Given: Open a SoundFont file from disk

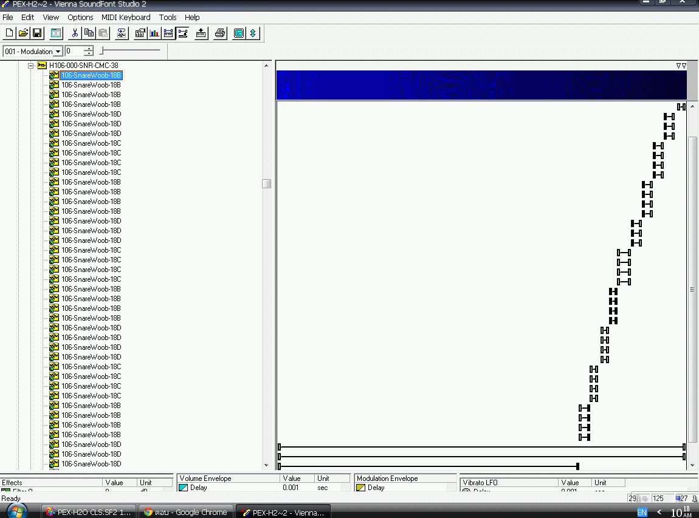Looking at the screenshot, I should 23,33.
